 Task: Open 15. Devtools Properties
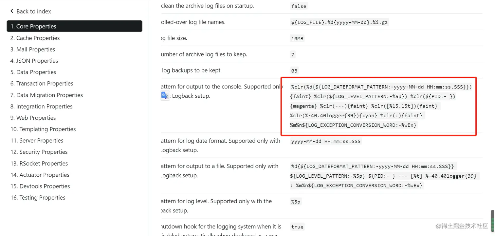tap(40, 186)
